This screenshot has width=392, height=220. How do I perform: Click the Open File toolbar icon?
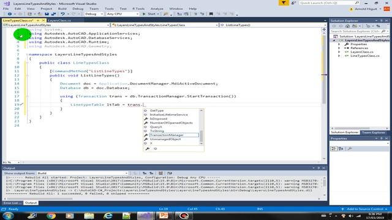click(40, 14)
